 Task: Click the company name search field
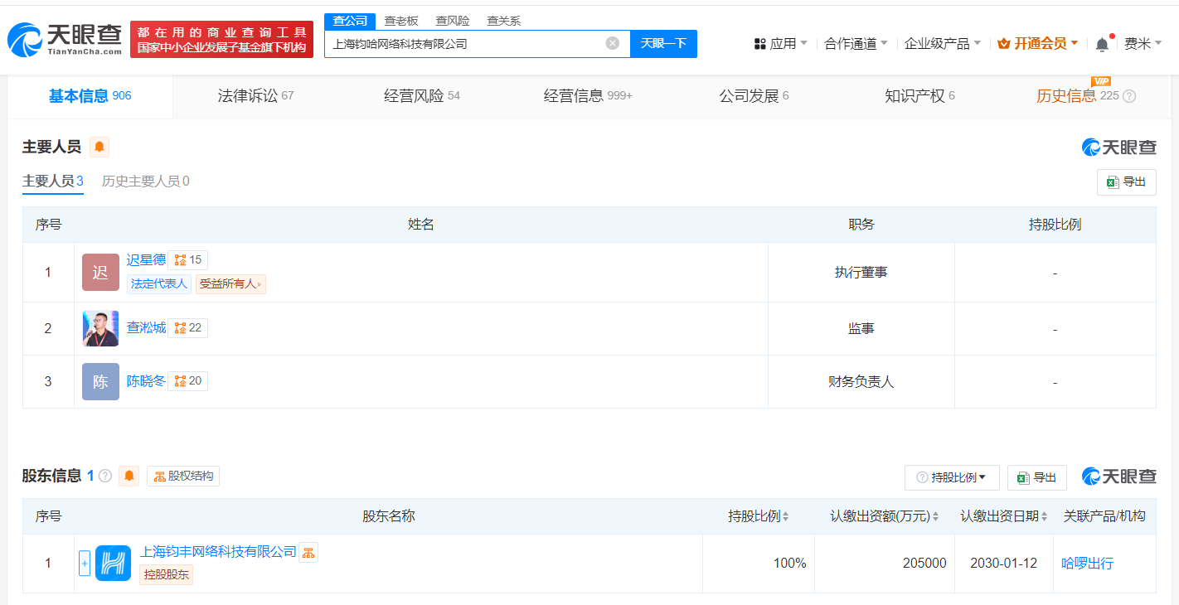pos(464,44)
